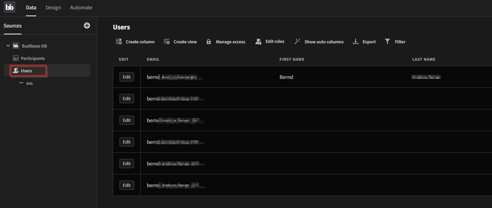Click Edit button in fifth row
This screenshot has height=208, width=492.
coord(127,164)
